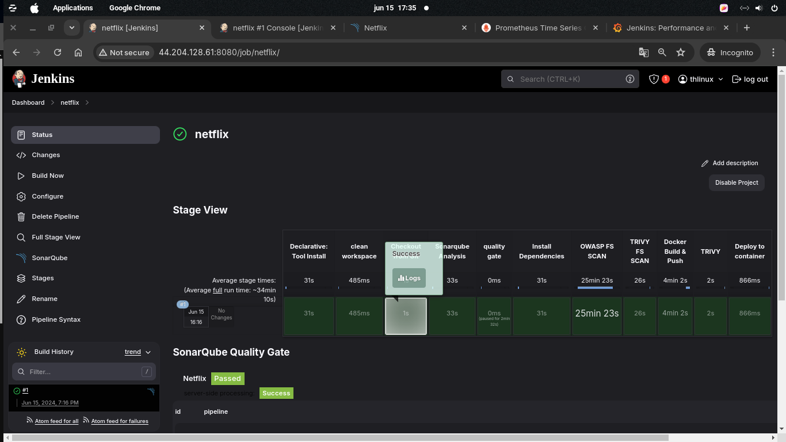
Task: Bookmark this page with star icon
Action: (x=681, y=52)
